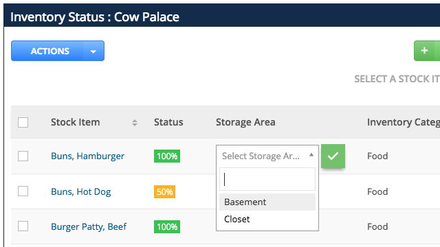Open the Burger Patty, Beef link
This screenshot has width=440, height=247.
tap(89, 226)
